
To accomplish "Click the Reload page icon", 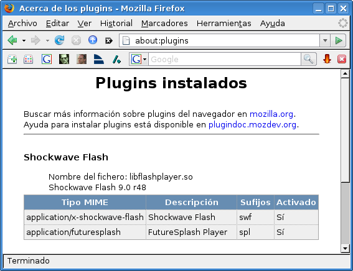I will click(x=60, y=40).
